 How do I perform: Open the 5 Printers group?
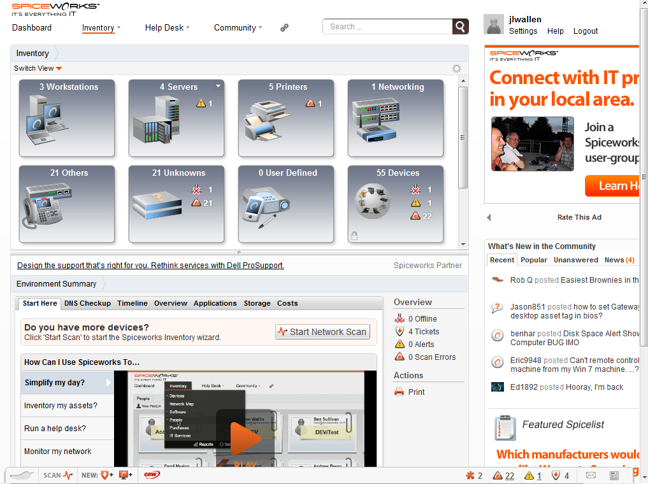pos(286,118)
